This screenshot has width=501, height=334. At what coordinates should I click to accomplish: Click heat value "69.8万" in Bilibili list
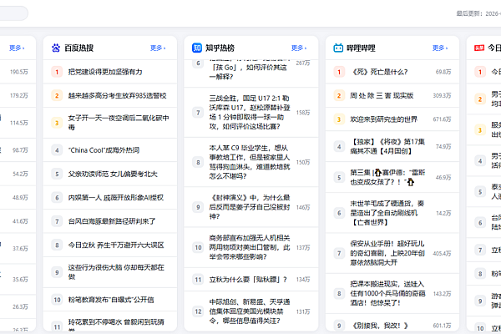pyautogui.click(x=443, y=72)
